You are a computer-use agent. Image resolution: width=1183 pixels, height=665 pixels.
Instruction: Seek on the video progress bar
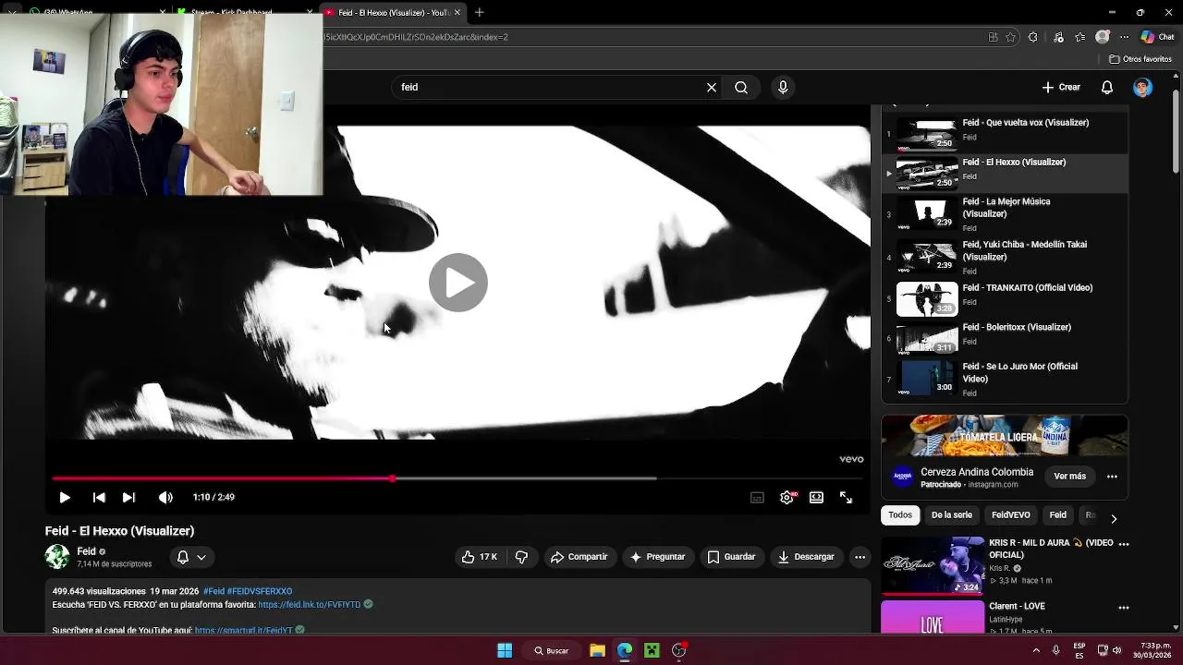point(457,478)
